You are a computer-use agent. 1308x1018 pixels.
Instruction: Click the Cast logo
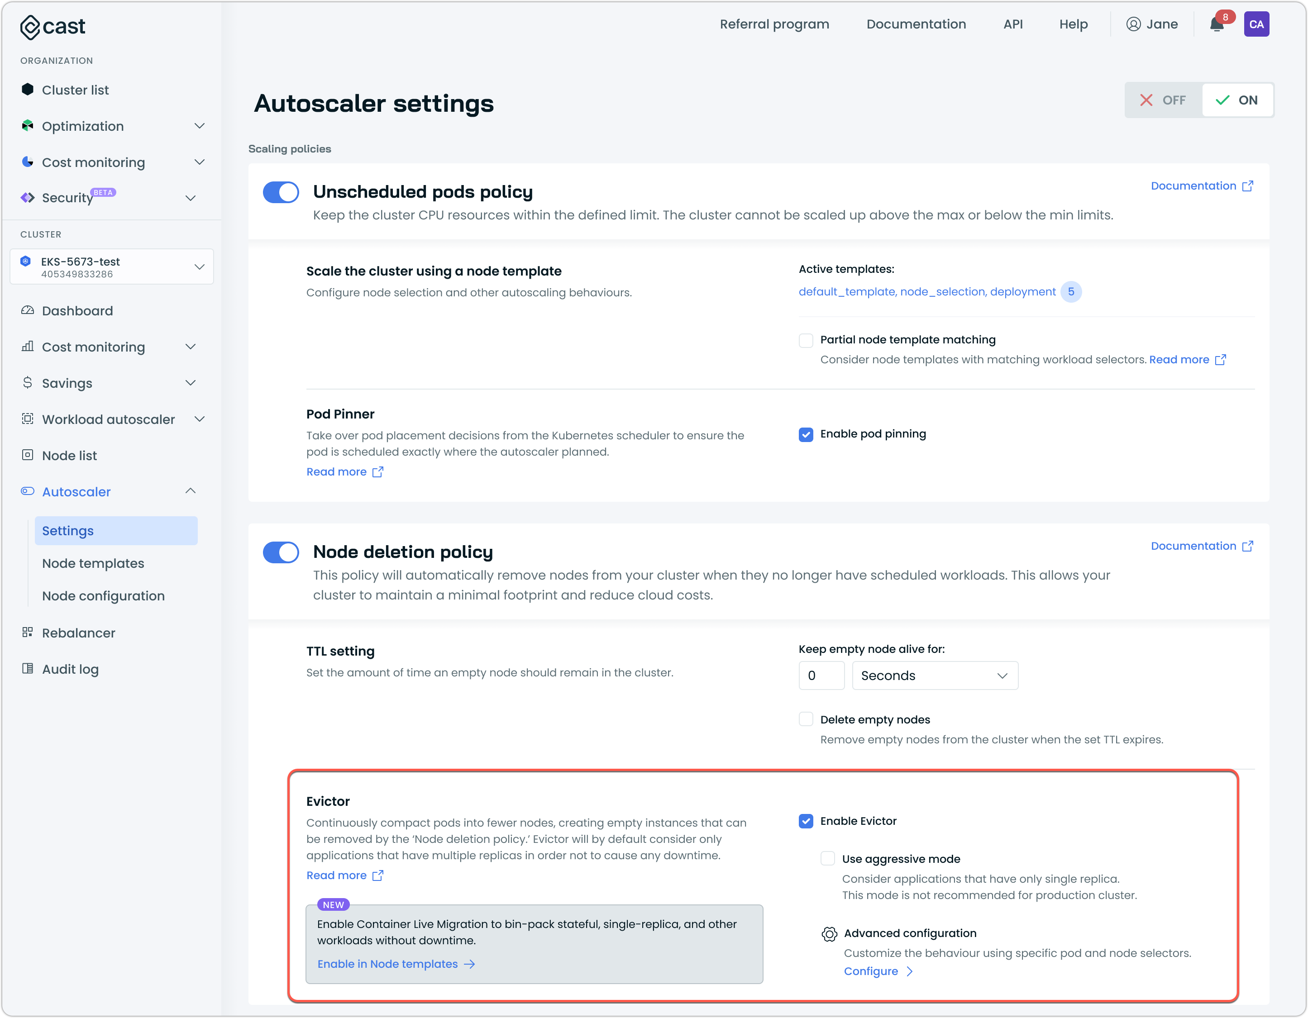coord(53,27)
